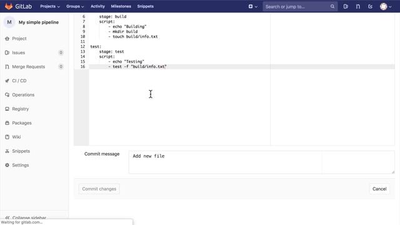This screenshot has width=400, height=225.
Task: Click the Snippets scissors icon
Action: coord(7,151)
